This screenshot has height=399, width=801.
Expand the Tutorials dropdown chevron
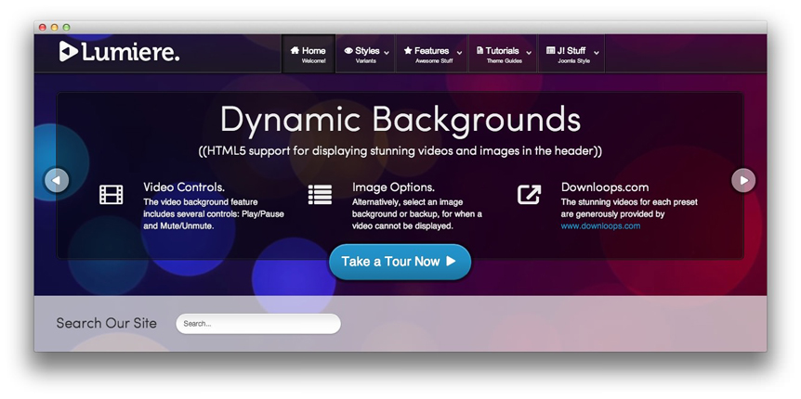[529, 53]
